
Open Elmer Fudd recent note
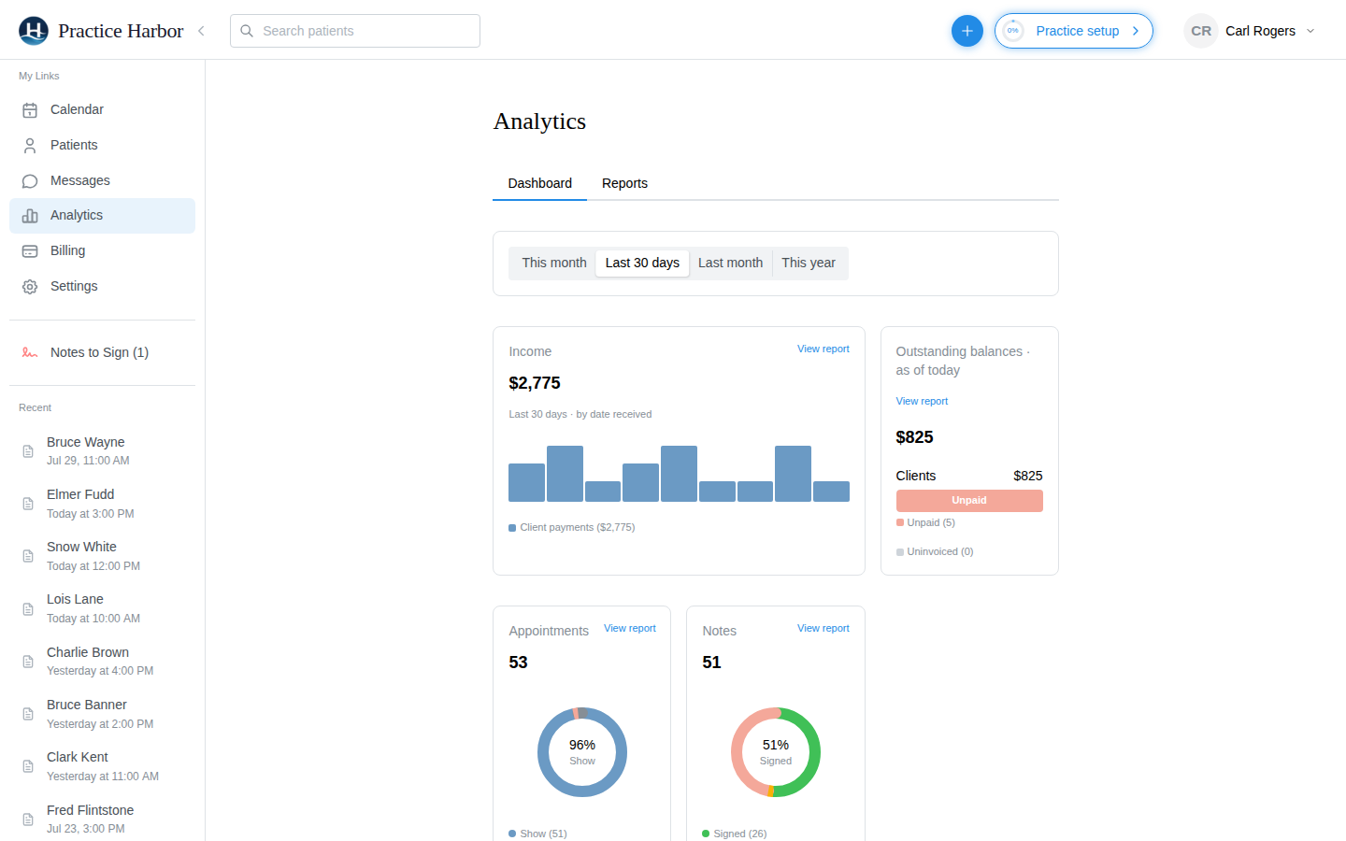[103, 504]
